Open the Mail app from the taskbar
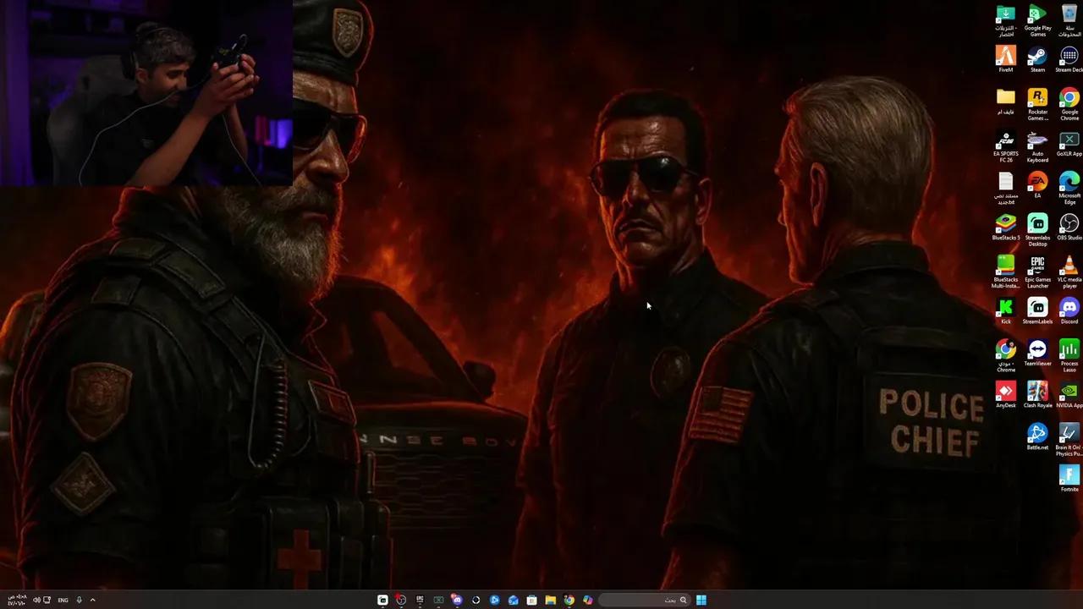This screenshot has width=1083, height=609. coord(513,600)
